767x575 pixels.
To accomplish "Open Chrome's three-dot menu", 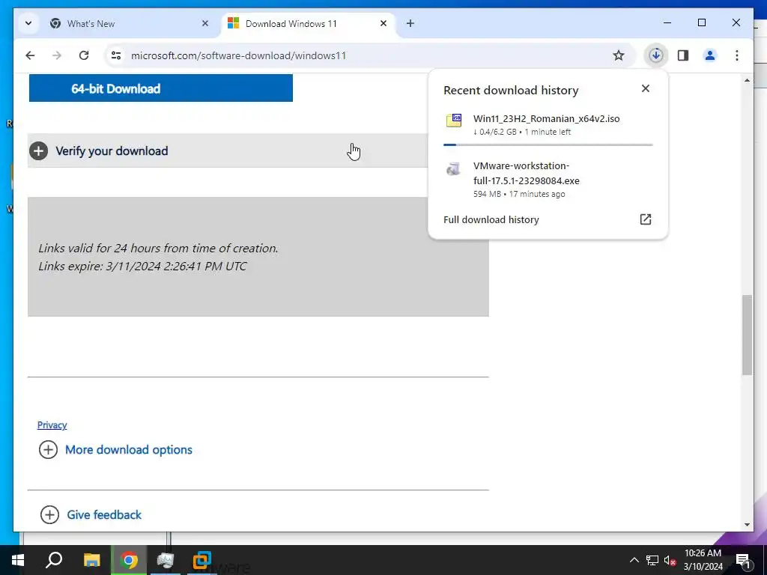I will click(x=737, y=55).
